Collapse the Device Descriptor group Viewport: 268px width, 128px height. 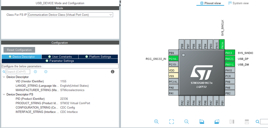pyautogui.click(x=4, y=77)
